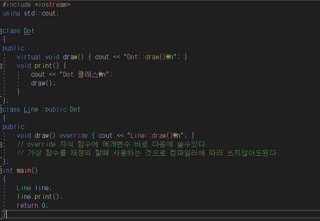Click the 'public:' label inside class Dot
This screenshot has height=221, width=320.
[x=15, y=49]
